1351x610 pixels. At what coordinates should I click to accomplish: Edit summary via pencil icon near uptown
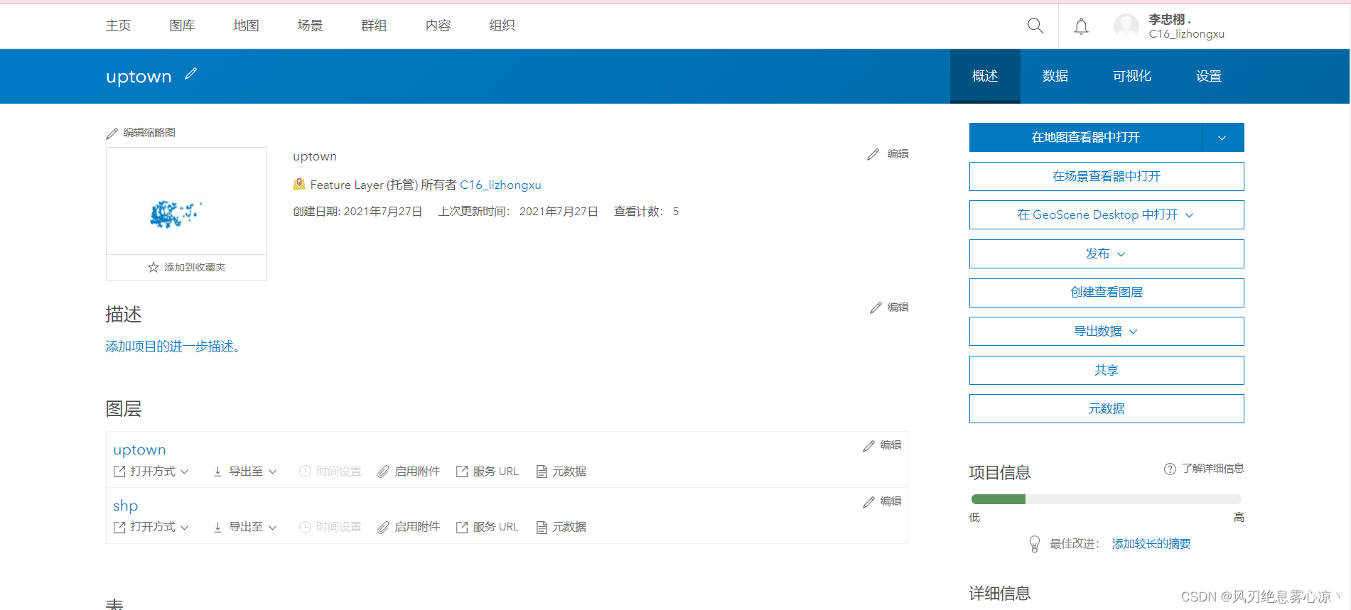(x=873, y=154)
